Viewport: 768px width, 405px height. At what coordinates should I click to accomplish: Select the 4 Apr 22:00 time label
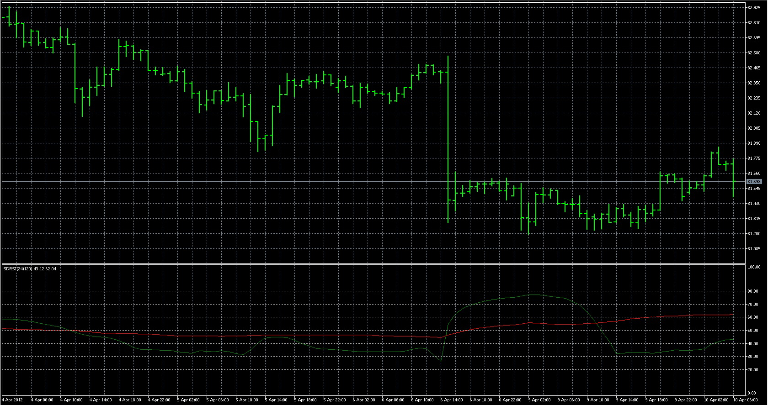click(x=159, y=400)
